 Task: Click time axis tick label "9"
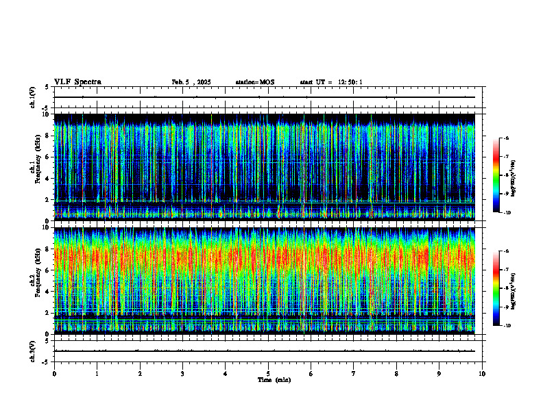439,374
